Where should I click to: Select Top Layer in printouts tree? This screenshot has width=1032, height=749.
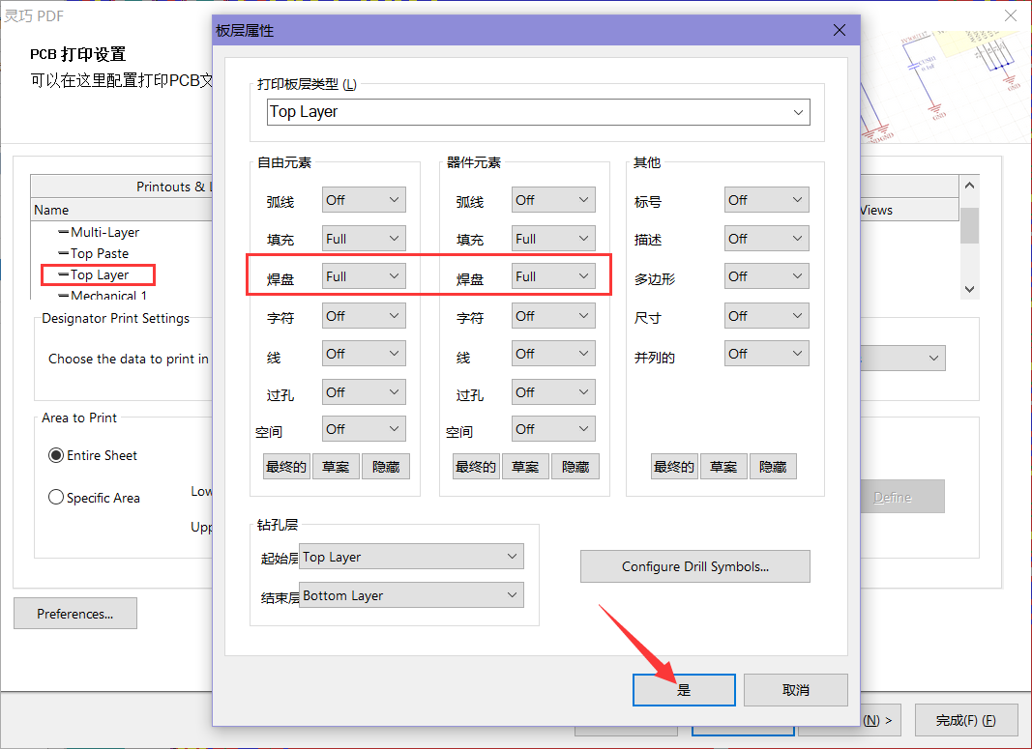tap(100, 275)
